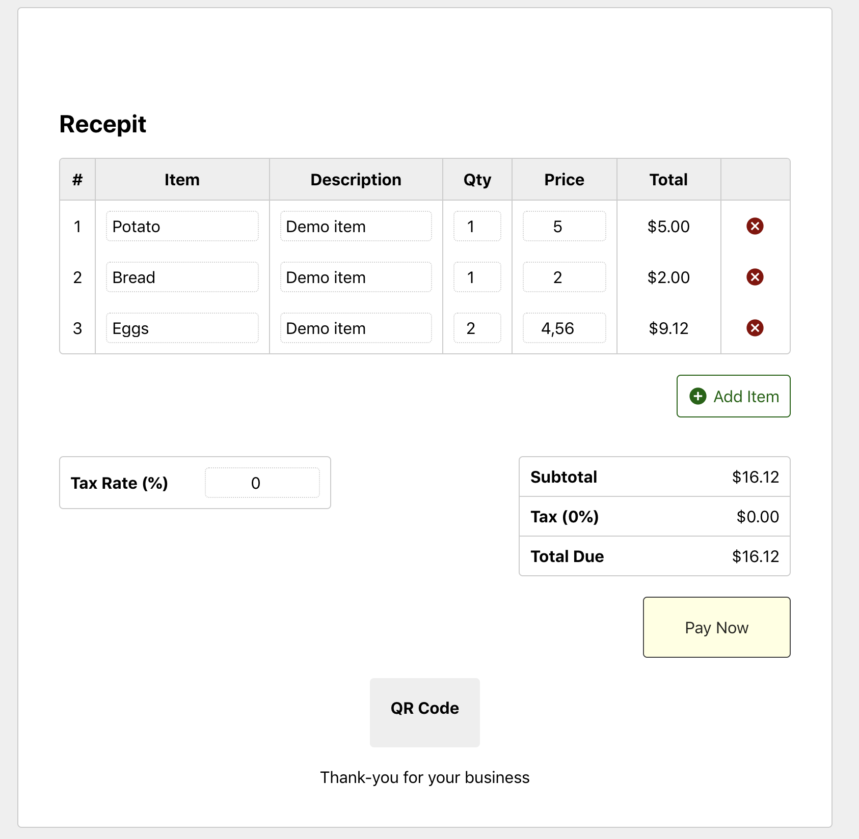859x839 pixels.
Task: Click the green plus icon on Add Item
Action: [697, 396]
